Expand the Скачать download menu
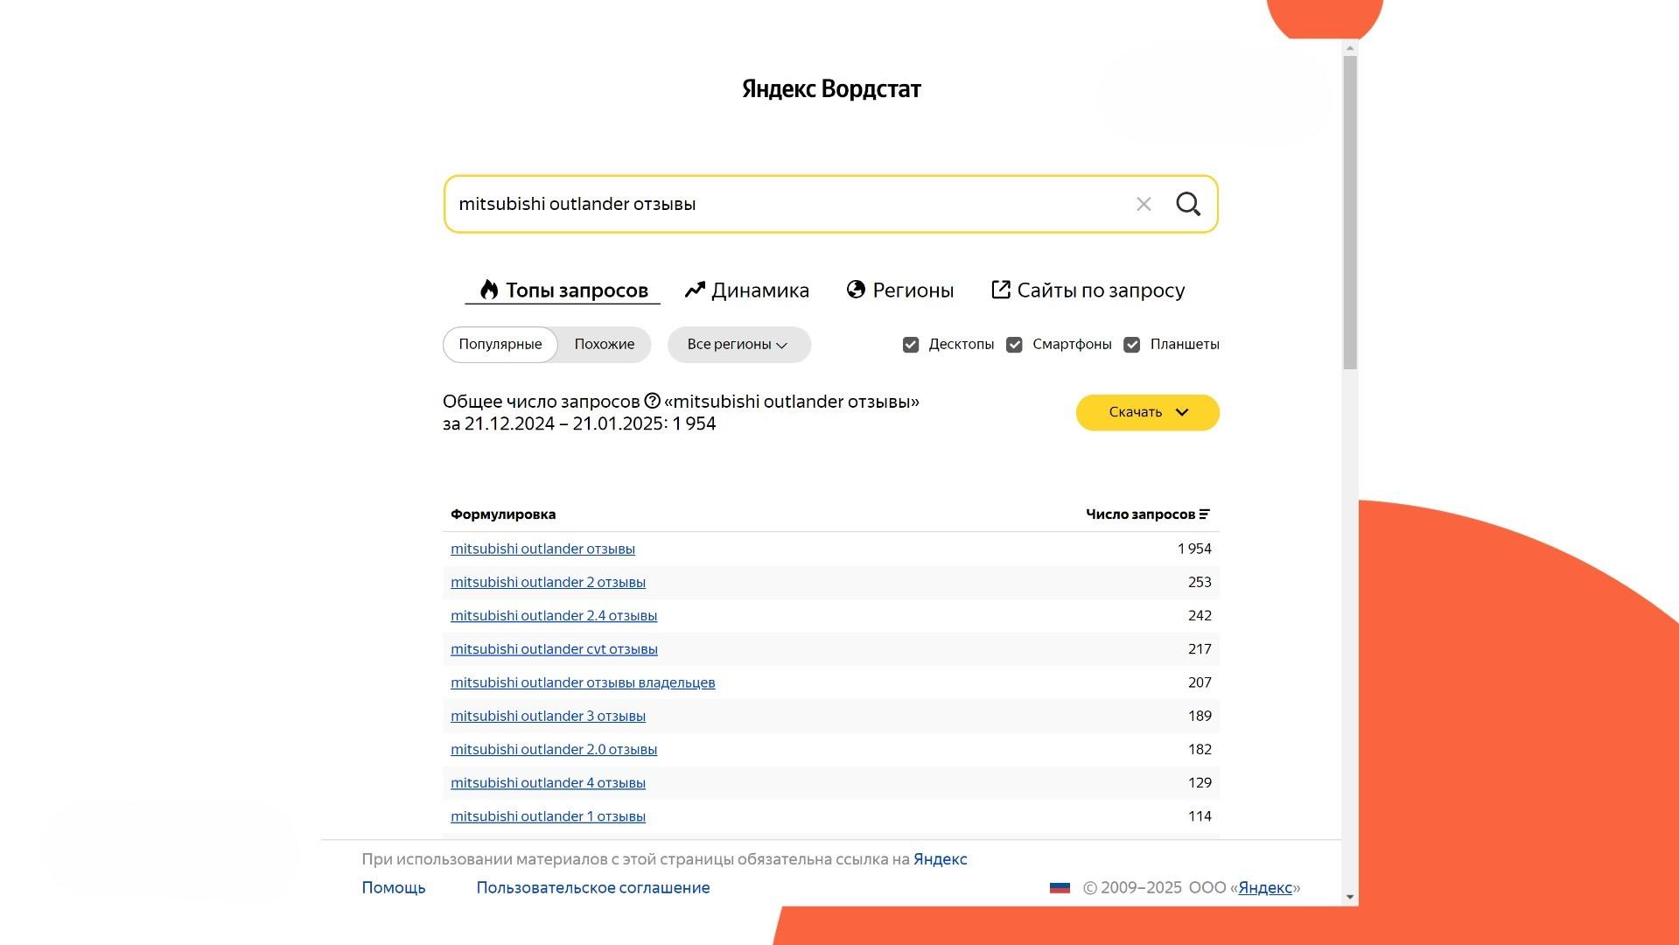 pos(1148,412)
